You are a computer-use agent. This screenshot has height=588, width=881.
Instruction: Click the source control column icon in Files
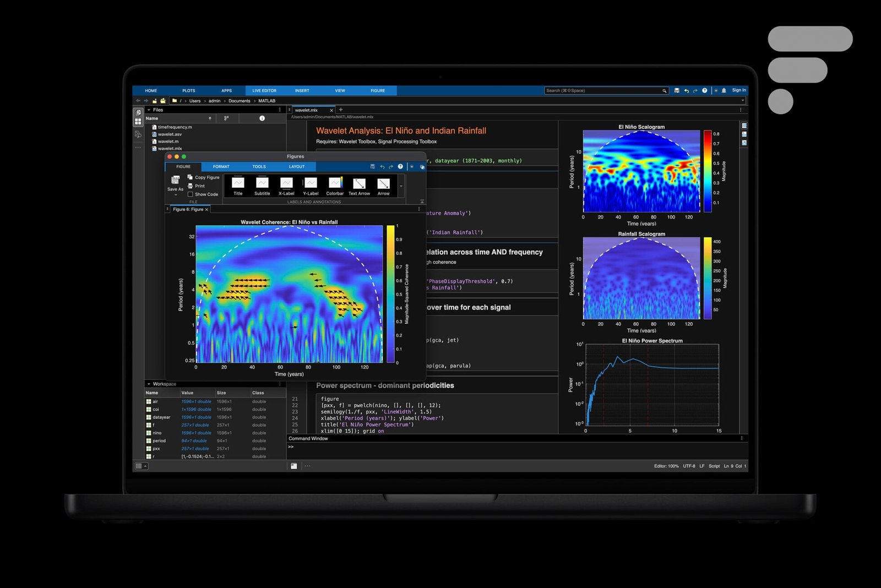coord(226,118)
